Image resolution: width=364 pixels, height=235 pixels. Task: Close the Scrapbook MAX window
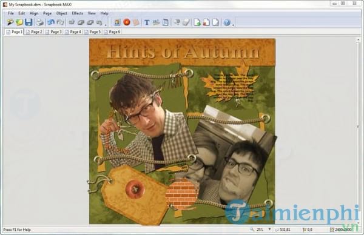[355, 3]
